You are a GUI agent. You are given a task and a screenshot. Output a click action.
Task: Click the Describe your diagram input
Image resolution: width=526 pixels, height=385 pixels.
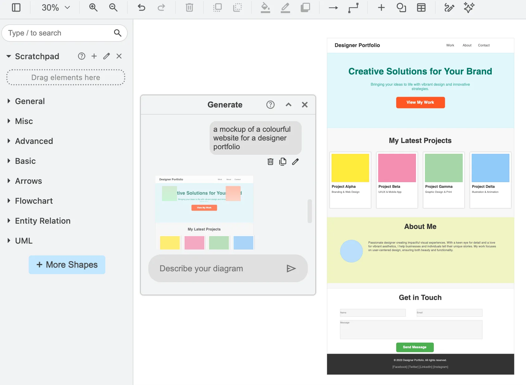click(x=218, y=269)
